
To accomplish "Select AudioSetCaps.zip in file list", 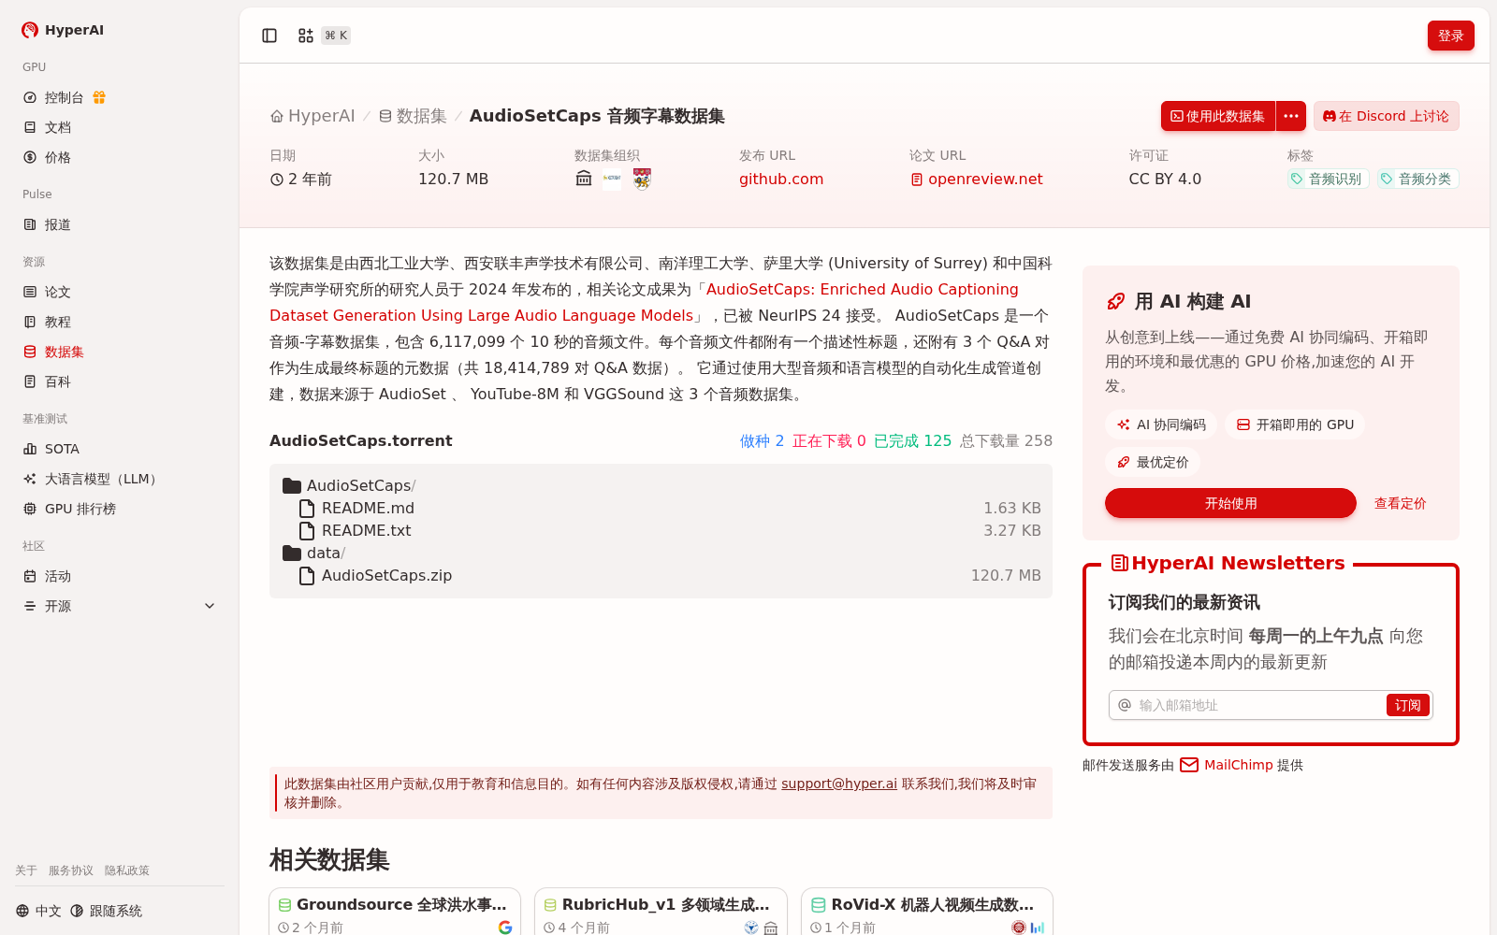I will coord(661,575).
